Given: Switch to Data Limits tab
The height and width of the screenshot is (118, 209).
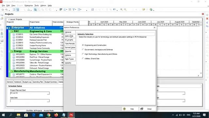Looking at the screenshot, I should (x=70, y=36).
